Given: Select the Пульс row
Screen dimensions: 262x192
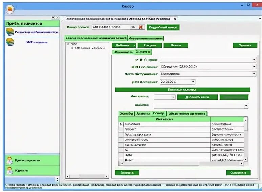Looking at the screenshot, I should tap(181, 155).
